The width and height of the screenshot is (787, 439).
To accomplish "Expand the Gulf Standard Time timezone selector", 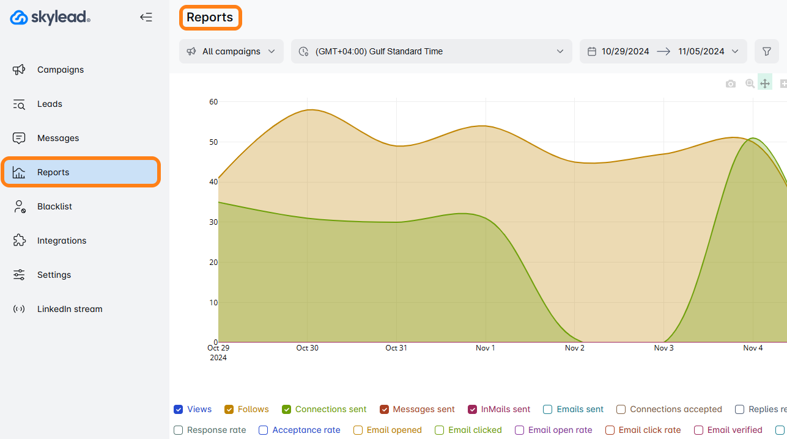I will [x=431, y=51].
